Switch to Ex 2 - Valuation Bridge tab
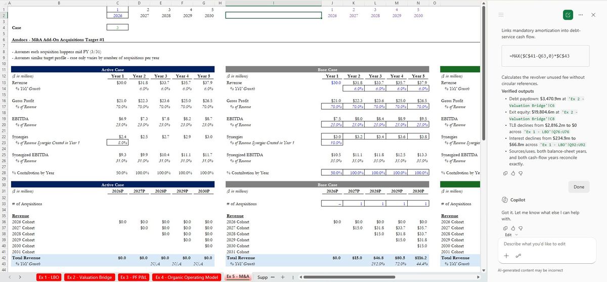The height and width of the screenshot is (282, 607). pos(90,277)
